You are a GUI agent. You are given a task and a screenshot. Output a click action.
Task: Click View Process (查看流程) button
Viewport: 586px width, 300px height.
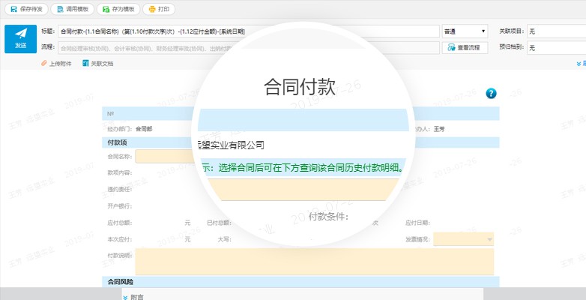(462, 47)
